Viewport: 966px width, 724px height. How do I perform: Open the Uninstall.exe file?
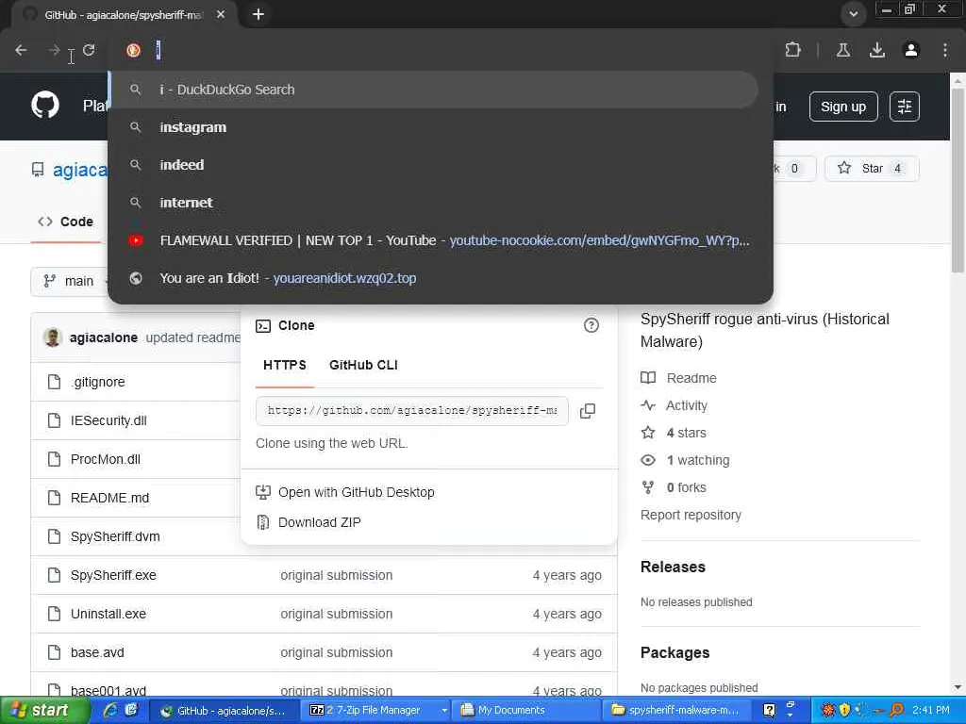[x=108, y=614]
